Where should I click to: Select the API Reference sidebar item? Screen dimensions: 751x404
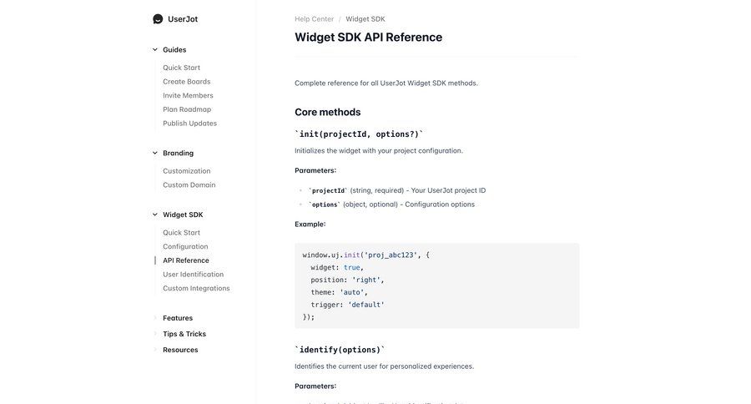click(x=186, y=260)
